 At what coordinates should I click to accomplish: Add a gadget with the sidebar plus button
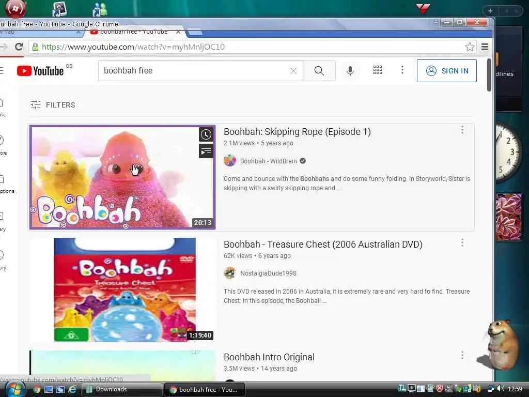coord(490,11)
